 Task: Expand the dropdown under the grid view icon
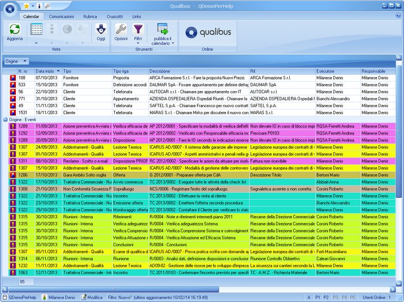36,43
